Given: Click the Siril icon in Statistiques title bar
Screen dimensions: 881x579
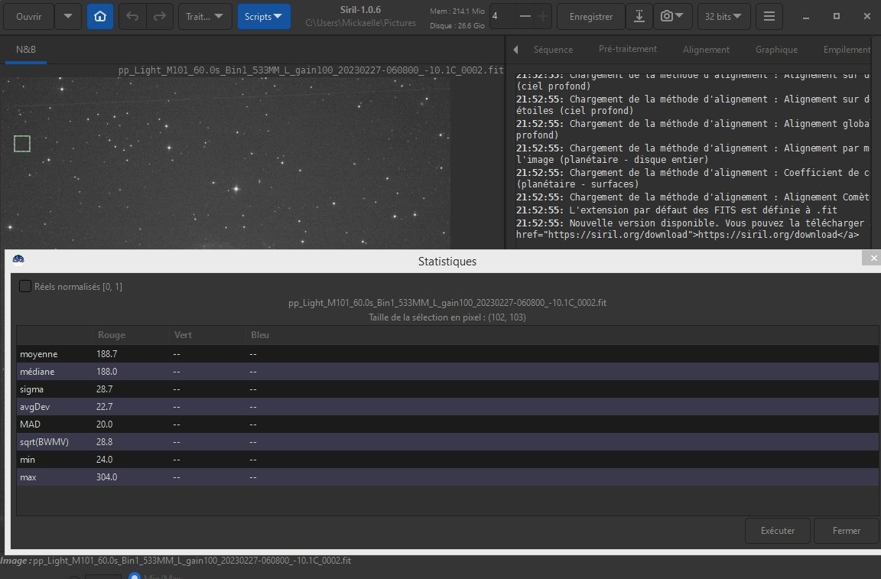Looking at the screenshot, I should click(18, 259).
